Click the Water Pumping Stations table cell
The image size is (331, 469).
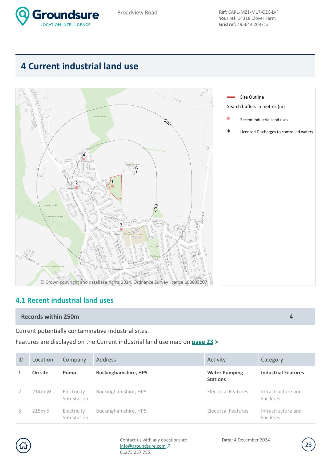[225, 376]
